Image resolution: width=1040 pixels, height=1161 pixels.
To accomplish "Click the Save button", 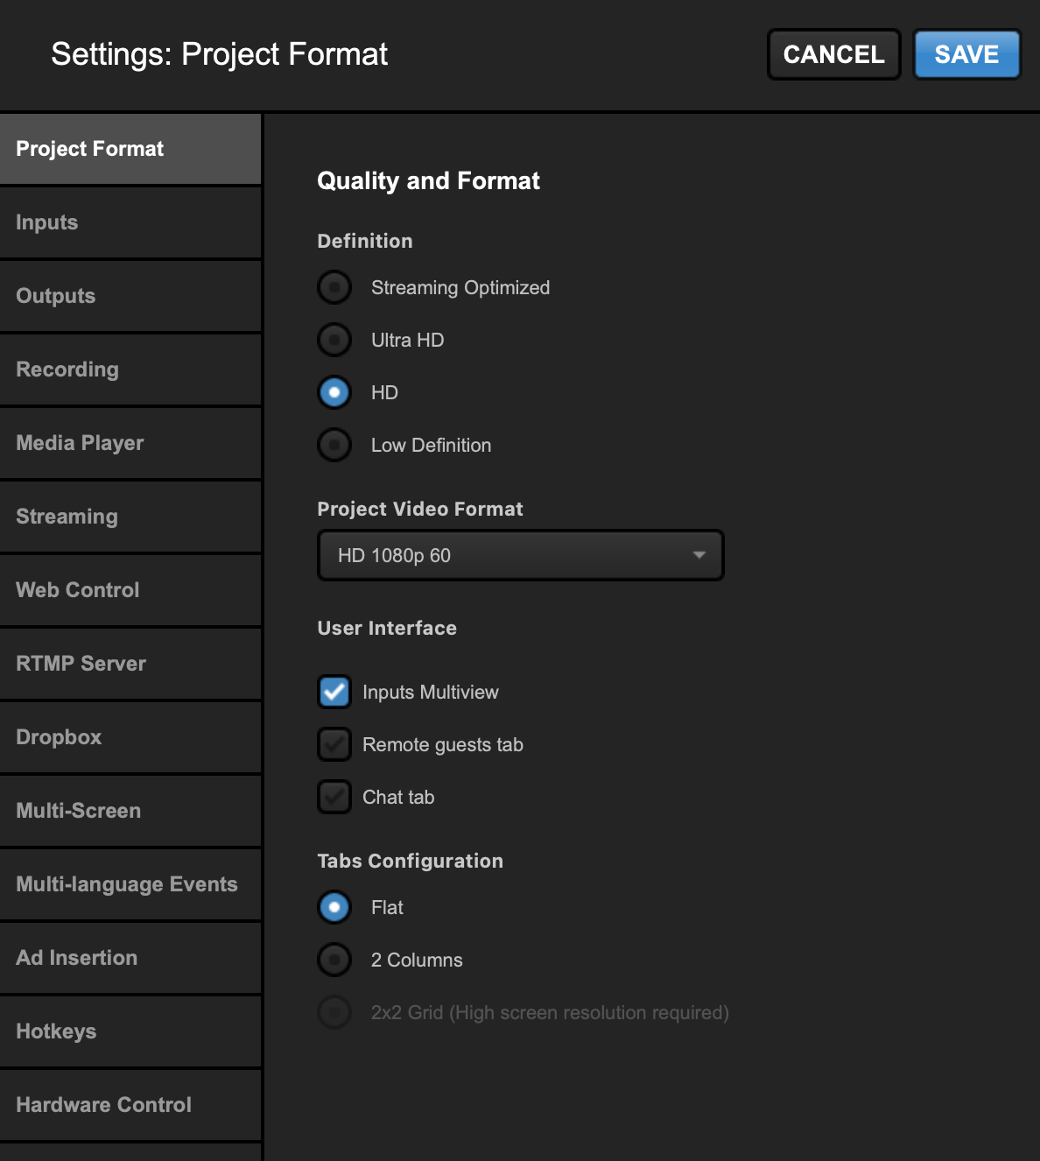I will (967, 54).
